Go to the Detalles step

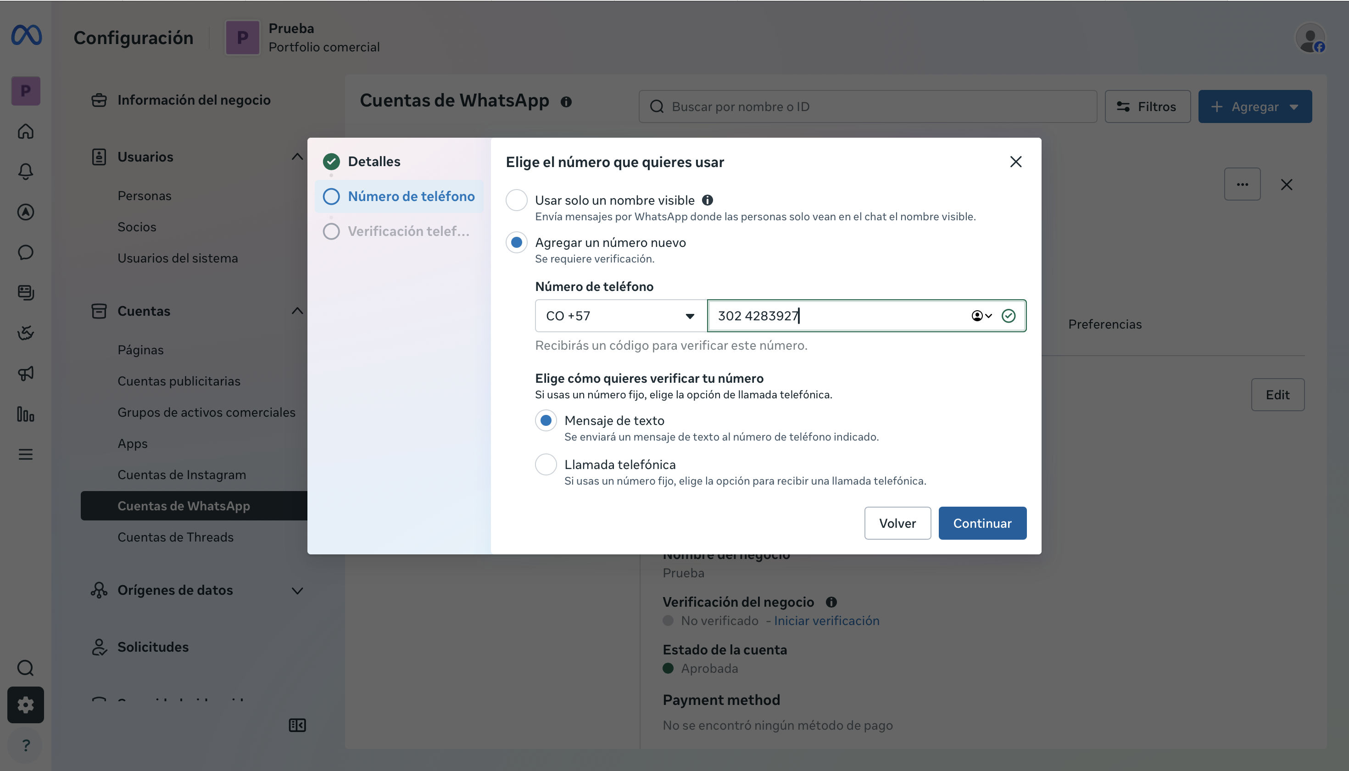click(374, 161)
